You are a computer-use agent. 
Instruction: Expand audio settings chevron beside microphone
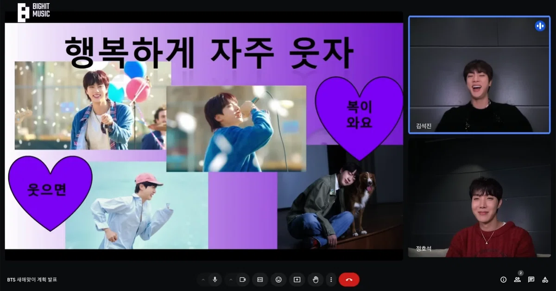[202, 279]
